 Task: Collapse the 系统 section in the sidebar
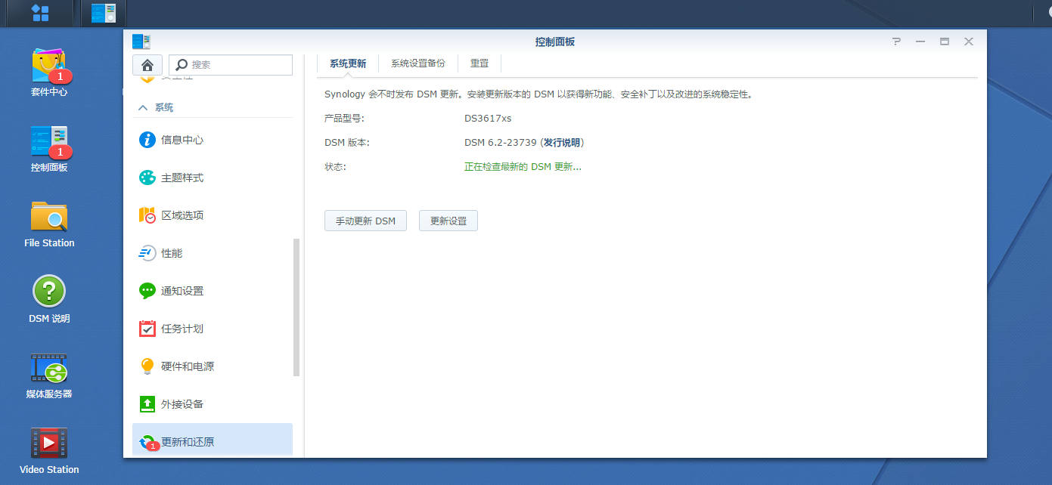click(x=143, y=108)
